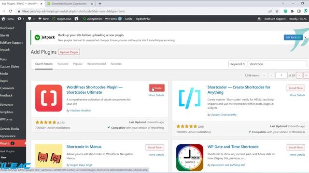309x173 pixels.
Task: Toggle the browser side panel icon
Action: pyautogui.click(x=299, y=11)
